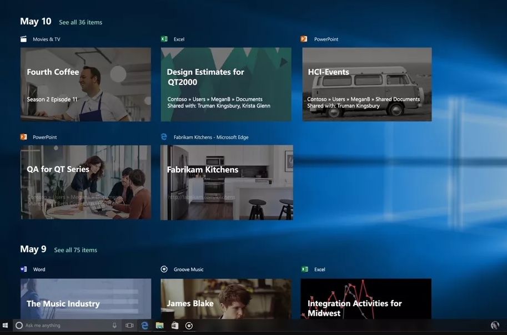This screenshot has width=507, height=335.
Task: Open the HCI-Events PowerPoint card
Action: click(x=367, y=84)
